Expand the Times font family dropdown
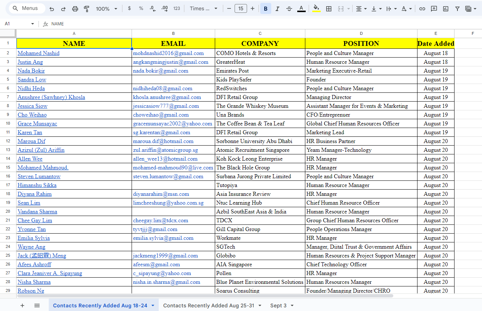482x311 pixels. pyautogui.click(x=203, y=9)
